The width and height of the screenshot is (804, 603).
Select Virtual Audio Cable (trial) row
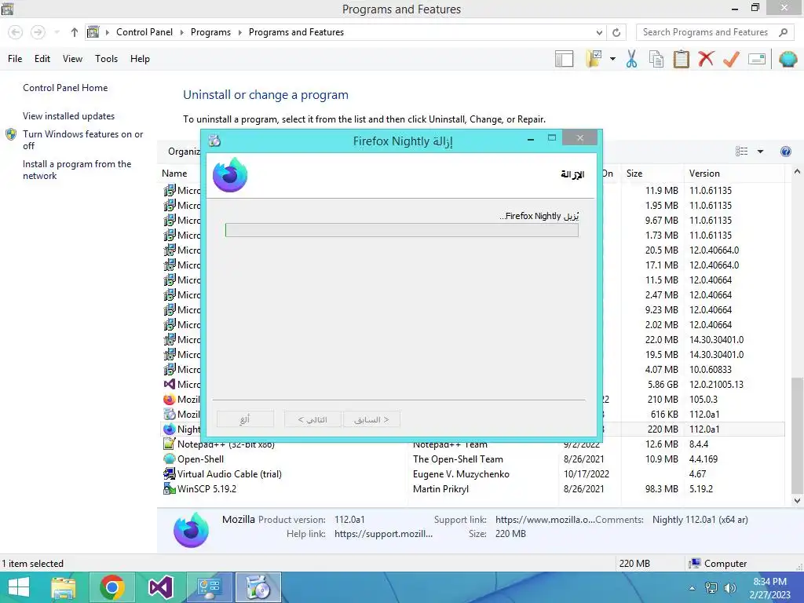coord(472,474)
